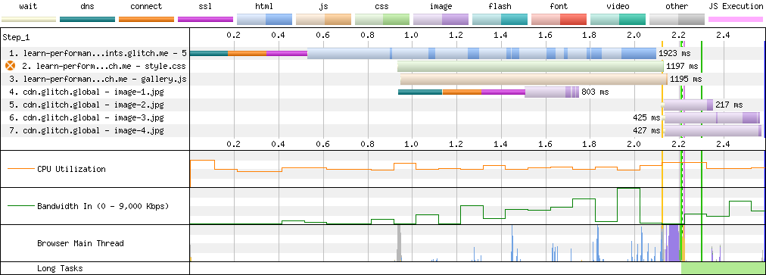Click the tan gallery.js download bar
Image resolution: width=766 pixels, height=275 pixels.
coord(534,79)
